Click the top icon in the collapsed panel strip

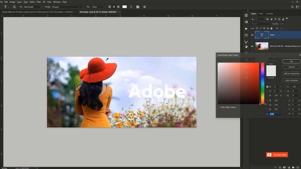click(246, 15)
